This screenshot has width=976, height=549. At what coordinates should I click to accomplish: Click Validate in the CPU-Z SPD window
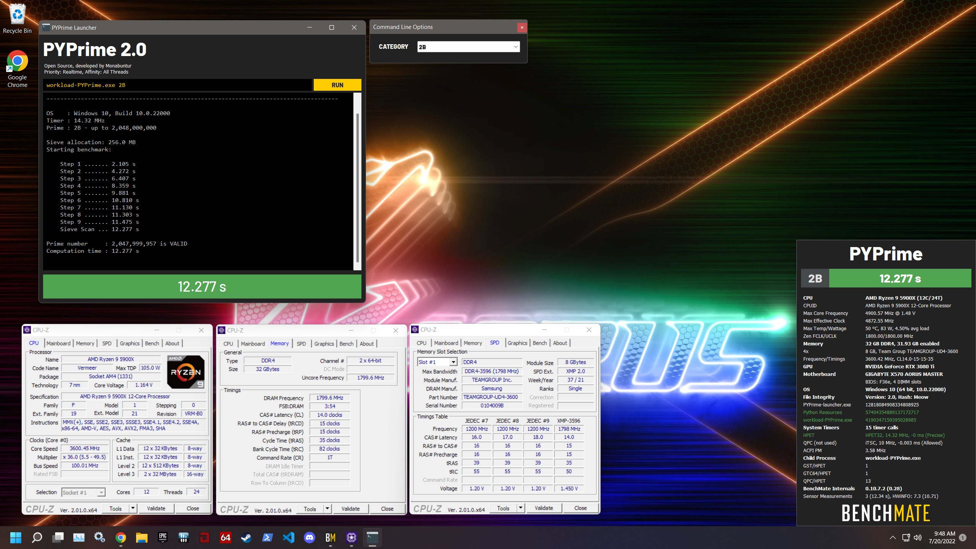[544, 508]
